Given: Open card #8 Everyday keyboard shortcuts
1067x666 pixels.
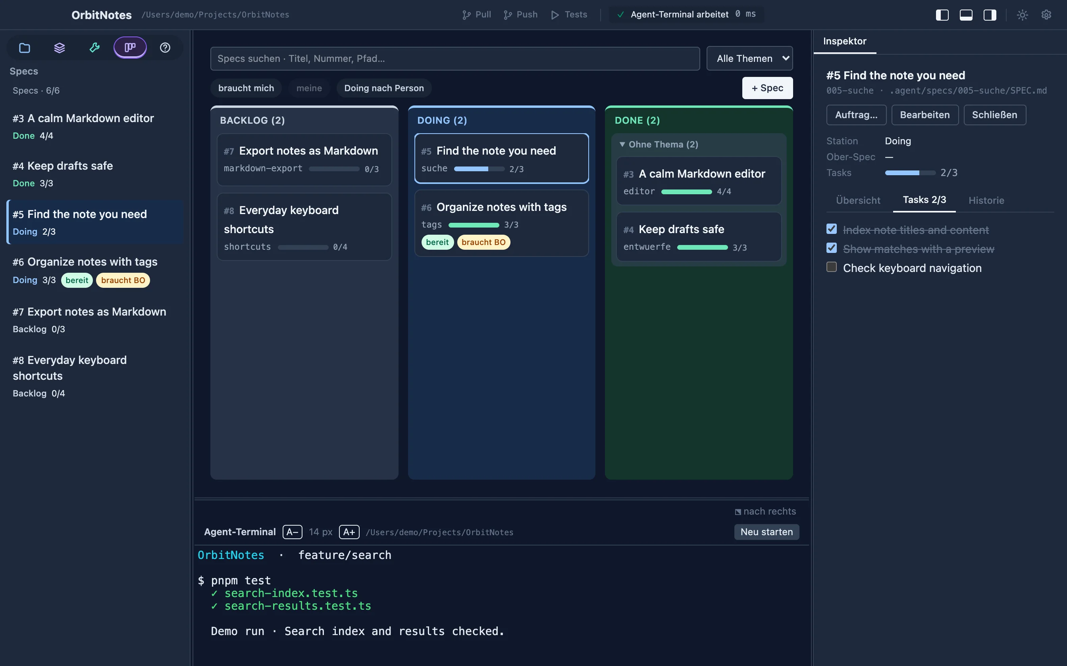Looking at the screenshot, I should coord(304,227).
